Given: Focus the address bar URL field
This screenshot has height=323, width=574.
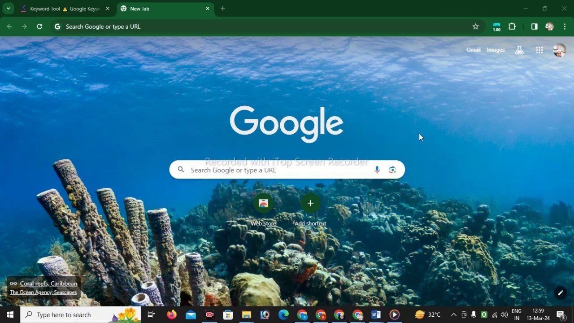Looking at the screenshot, I should tap(267, 26).
